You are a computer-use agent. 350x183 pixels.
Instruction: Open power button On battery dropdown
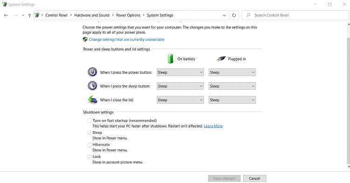(x=180, y=72)
